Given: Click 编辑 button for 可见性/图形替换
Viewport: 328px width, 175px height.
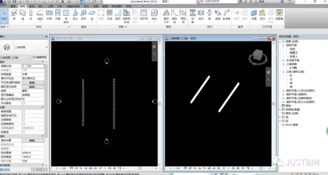Looking at the screenshot, I should click(33, 83).
